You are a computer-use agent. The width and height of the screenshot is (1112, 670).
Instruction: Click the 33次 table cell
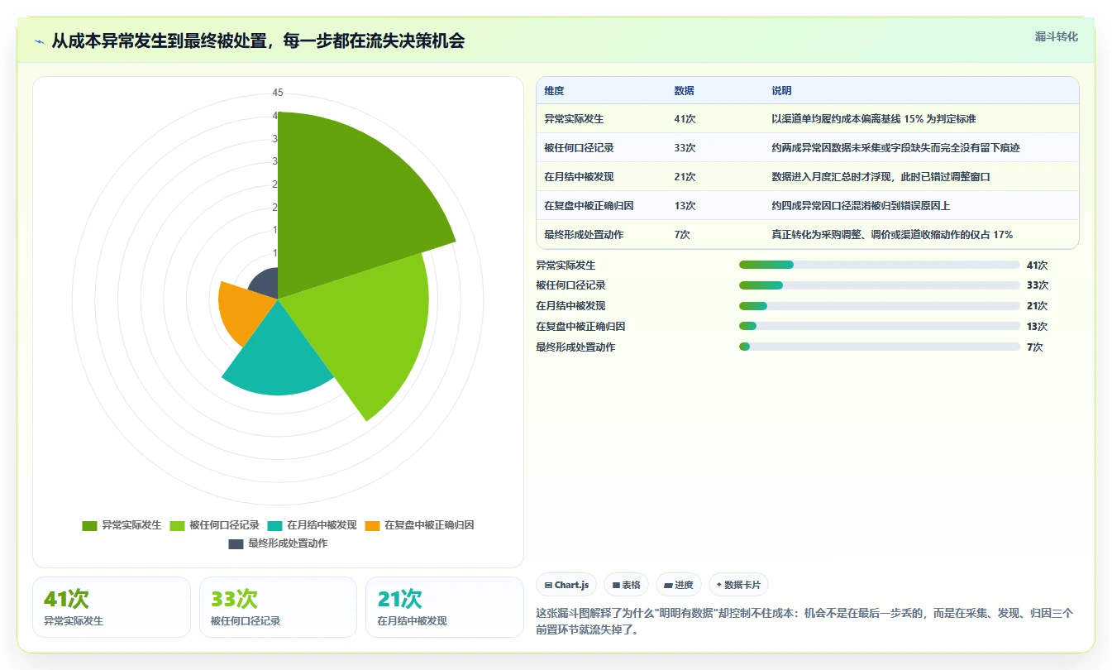tap(685, 148)
